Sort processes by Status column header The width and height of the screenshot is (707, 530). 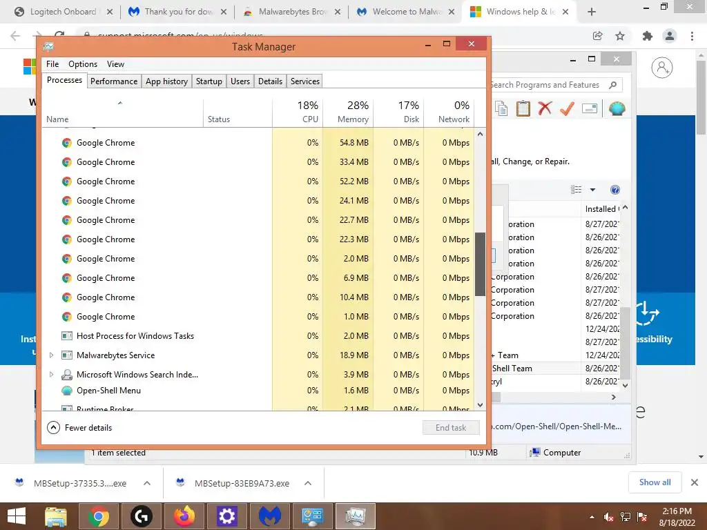click(238, 112)
